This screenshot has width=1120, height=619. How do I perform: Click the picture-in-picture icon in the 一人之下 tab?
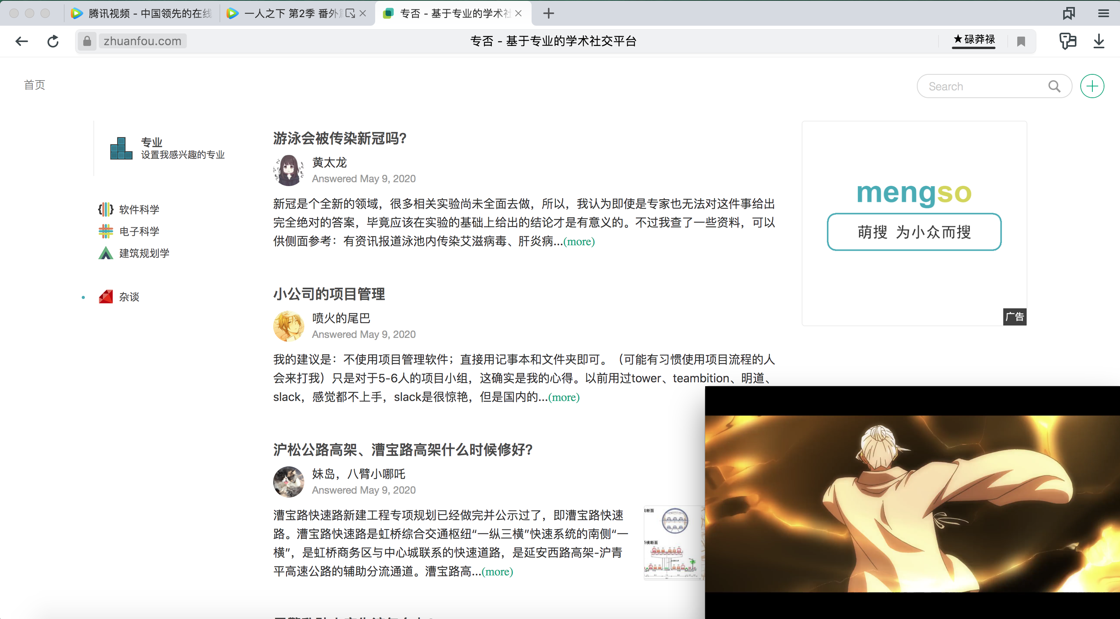tap(350, 14)
